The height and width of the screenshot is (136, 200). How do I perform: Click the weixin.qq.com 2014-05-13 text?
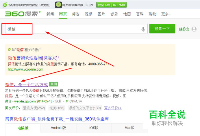click(x=33, y=101)
